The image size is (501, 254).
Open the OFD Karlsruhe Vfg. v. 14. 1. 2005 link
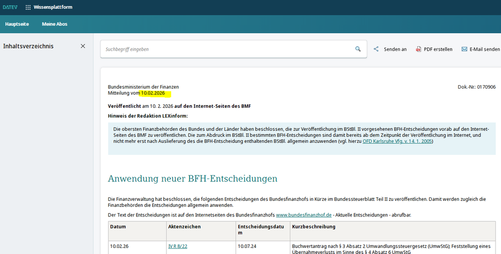397,141
